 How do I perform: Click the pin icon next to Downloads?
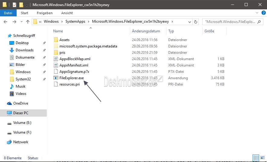[44, 50]
